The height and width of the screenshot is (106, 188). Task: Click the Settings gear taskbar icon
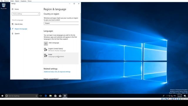[x=65, y=96]
